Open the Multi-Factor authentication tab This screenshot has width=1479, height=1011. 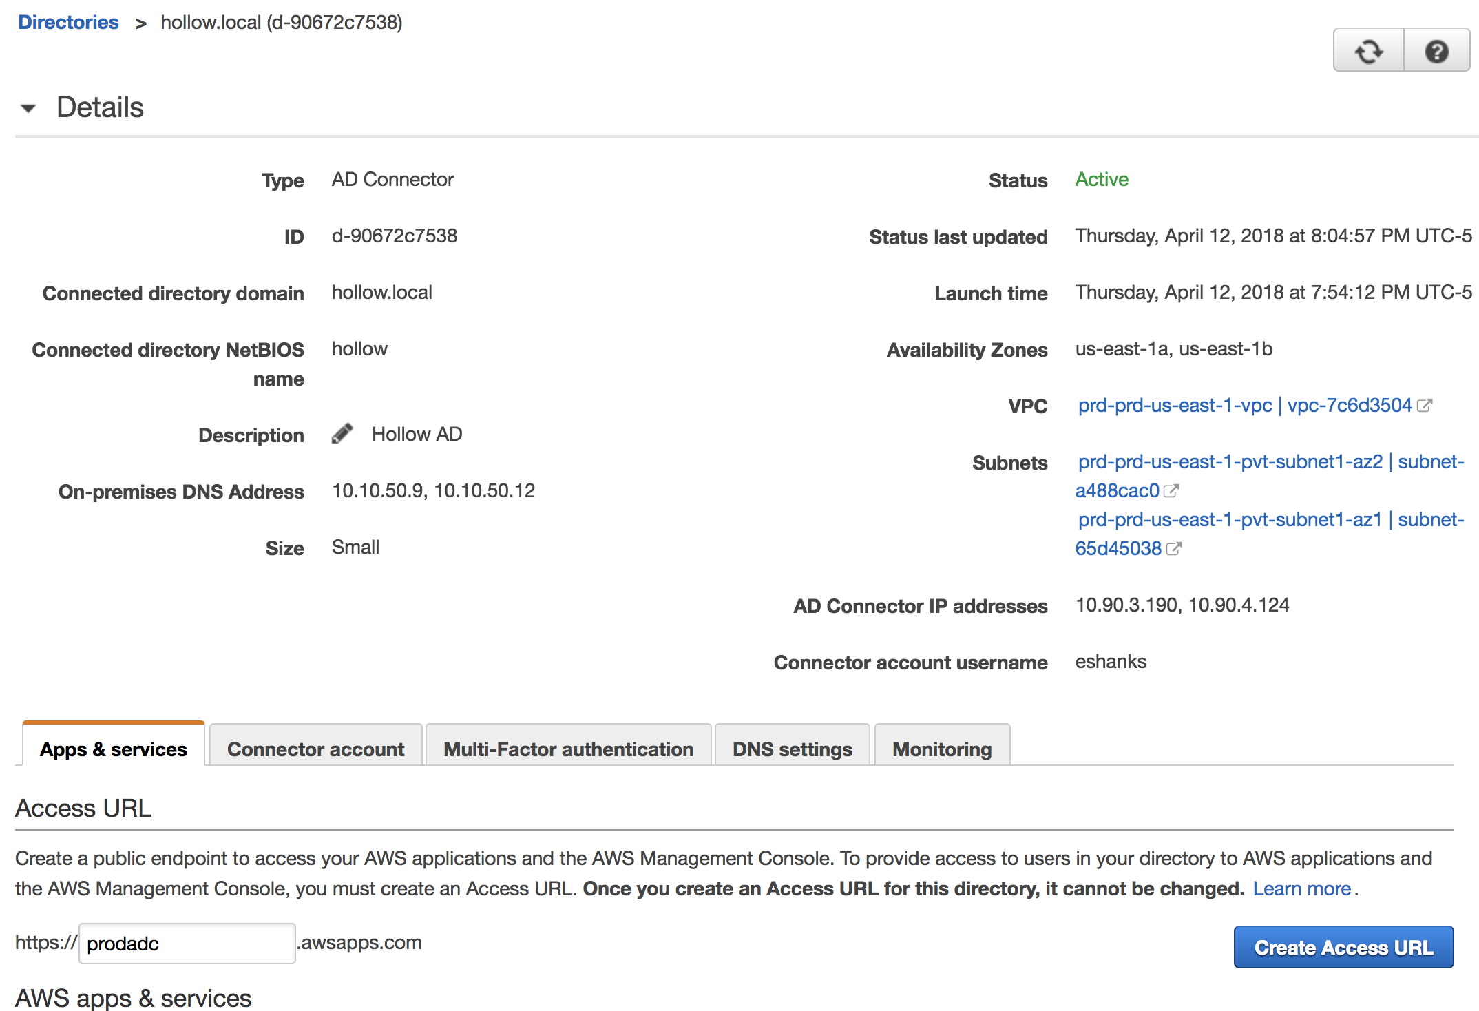[x=568, y=749]
